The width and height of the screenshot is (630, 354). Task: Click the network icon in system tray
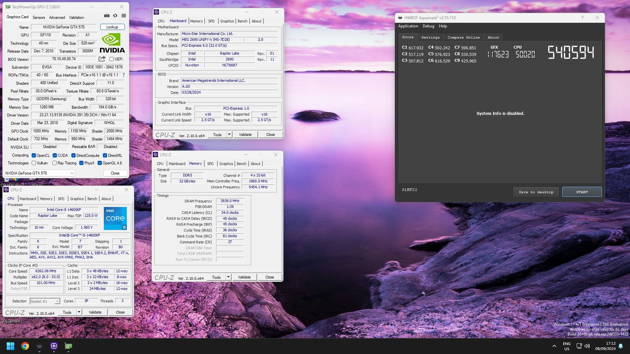579,346
